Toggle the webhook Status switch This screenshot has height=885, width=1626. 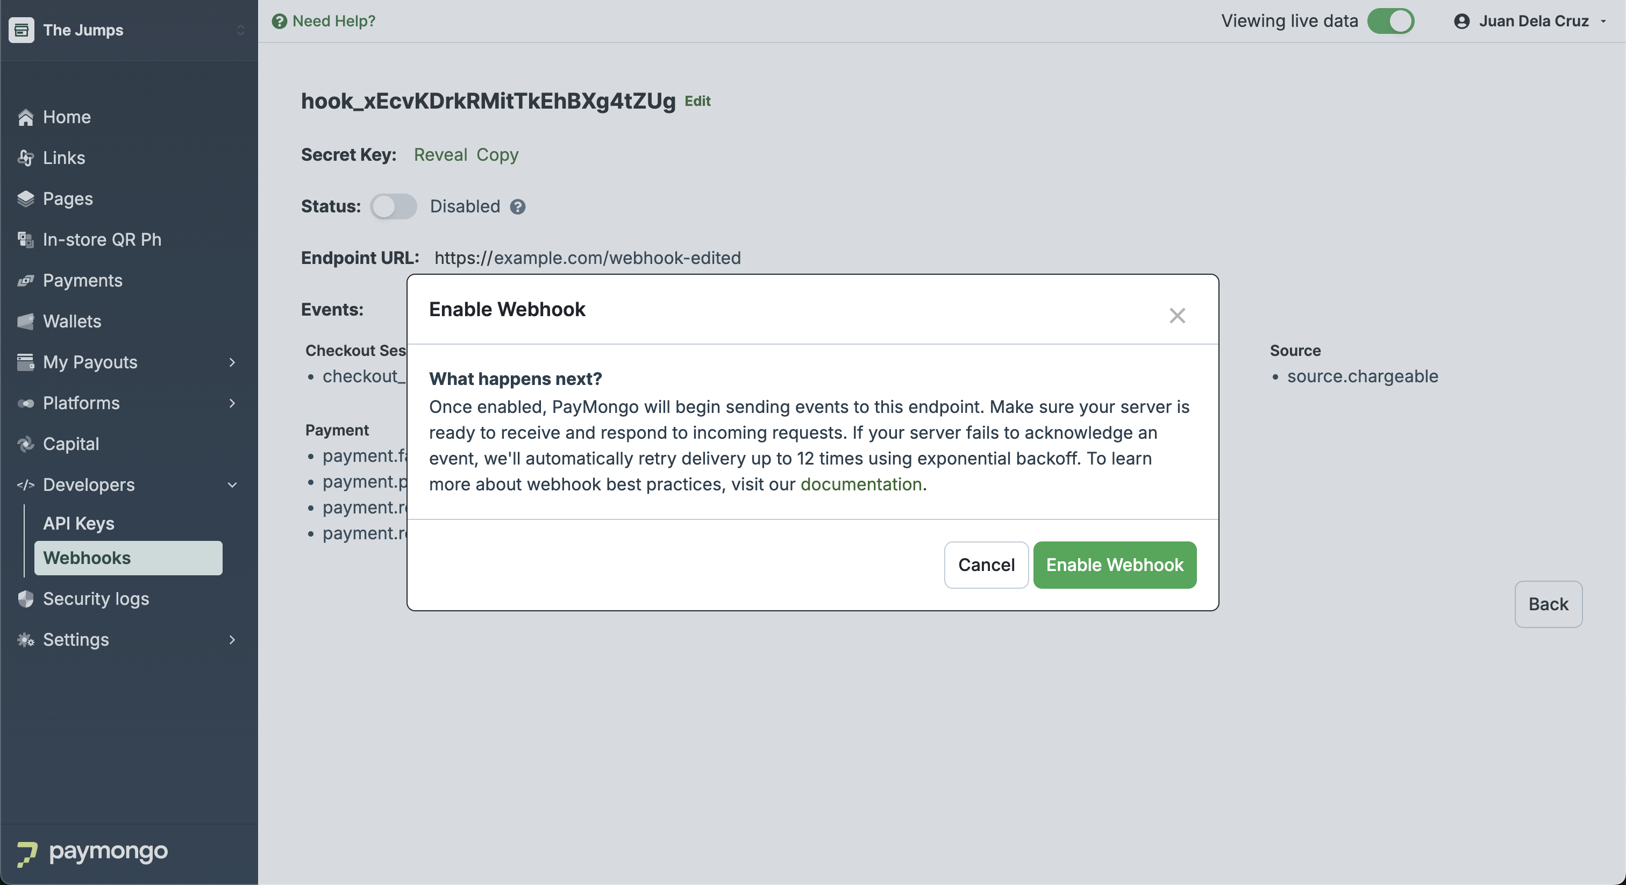pos(393,206)
